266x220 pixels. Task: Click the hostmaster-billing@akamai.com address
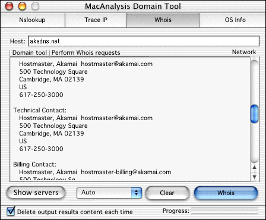126,172
